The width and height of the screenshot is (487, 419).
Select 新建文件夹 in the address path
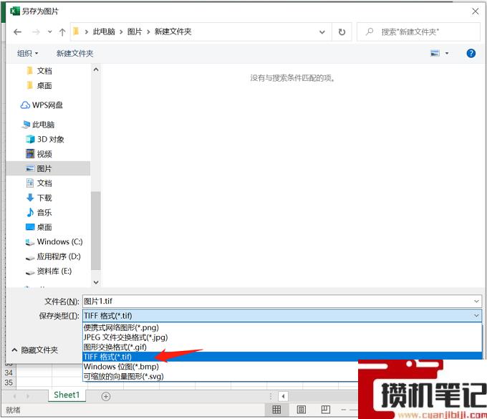click(x=173, y=32)
